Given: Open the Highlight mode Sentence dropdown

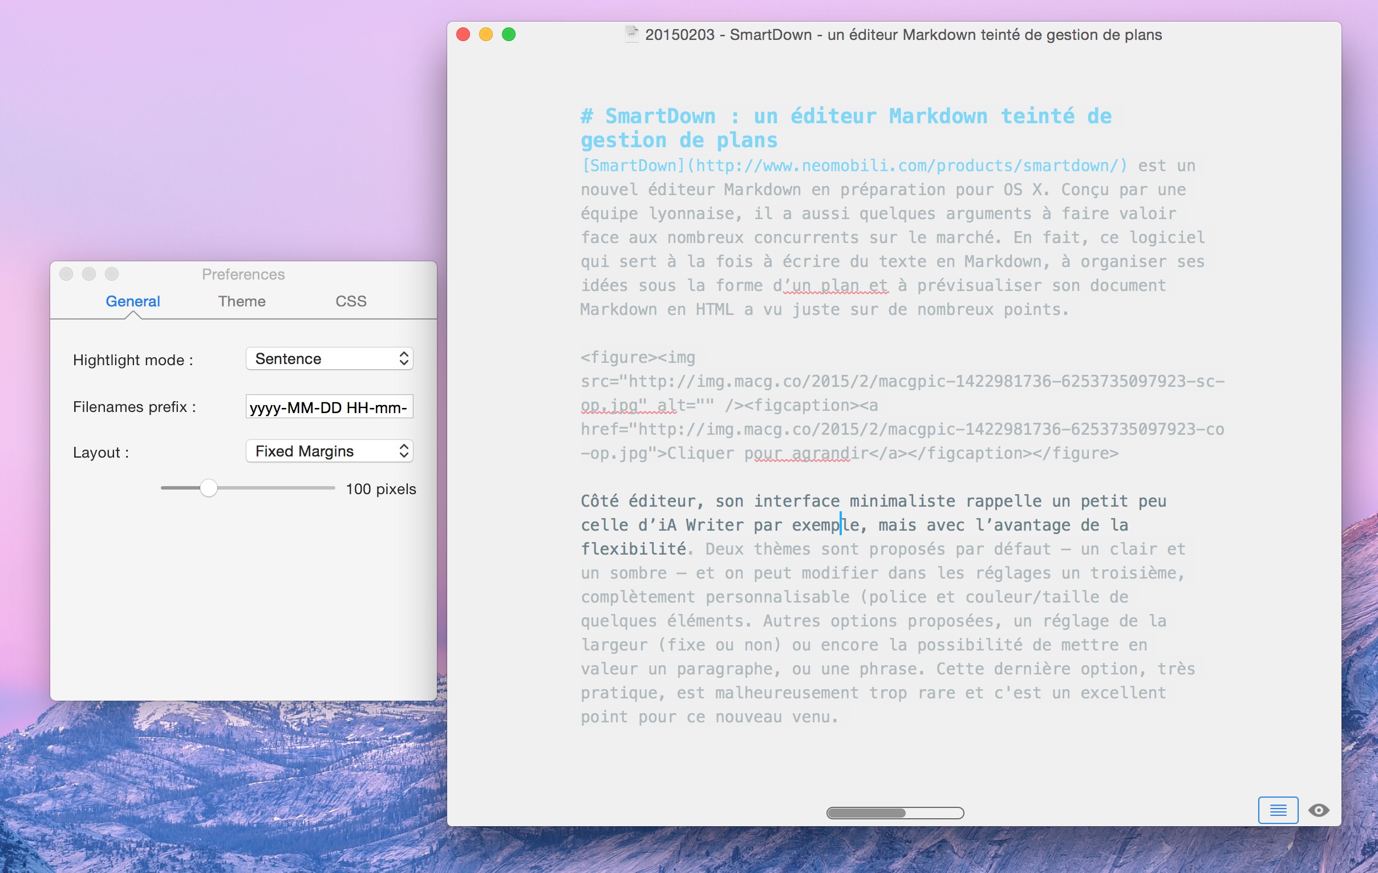Looking at the screenshot, I should coord(330,358).
